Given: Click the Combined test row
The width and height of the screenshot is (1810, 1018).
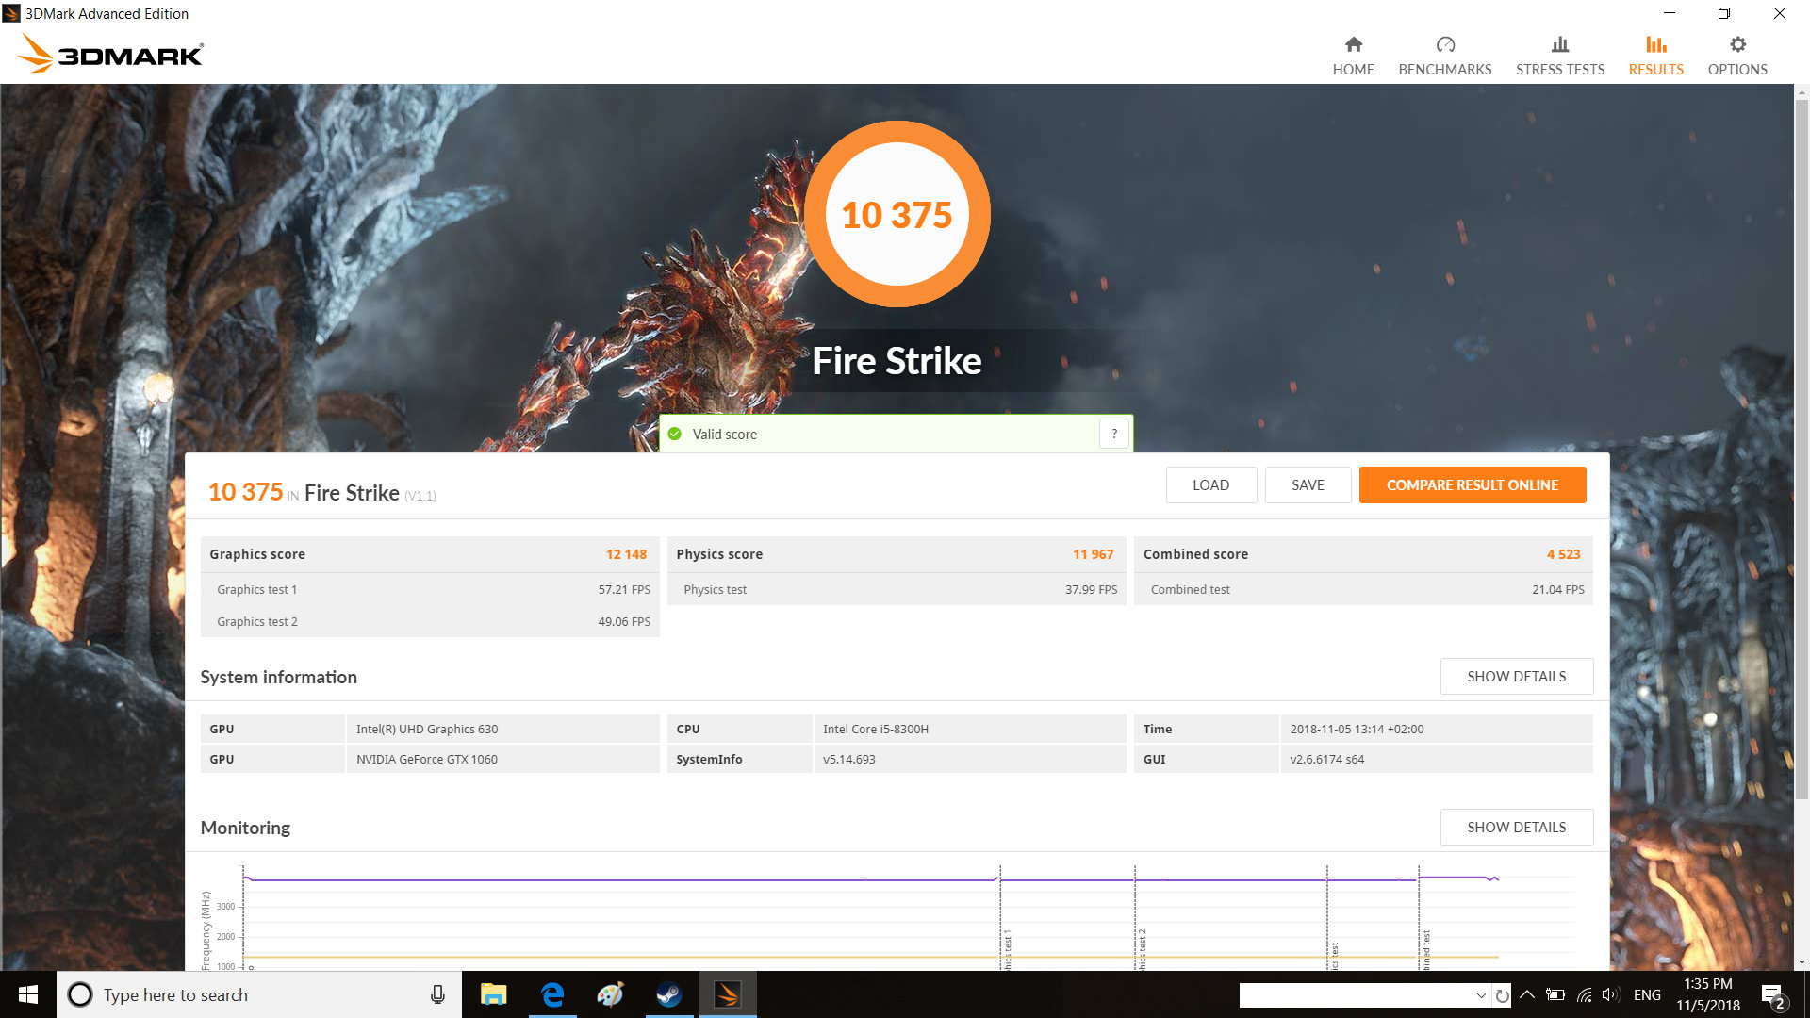Looking at the screenshot, I should point(1363,590).
